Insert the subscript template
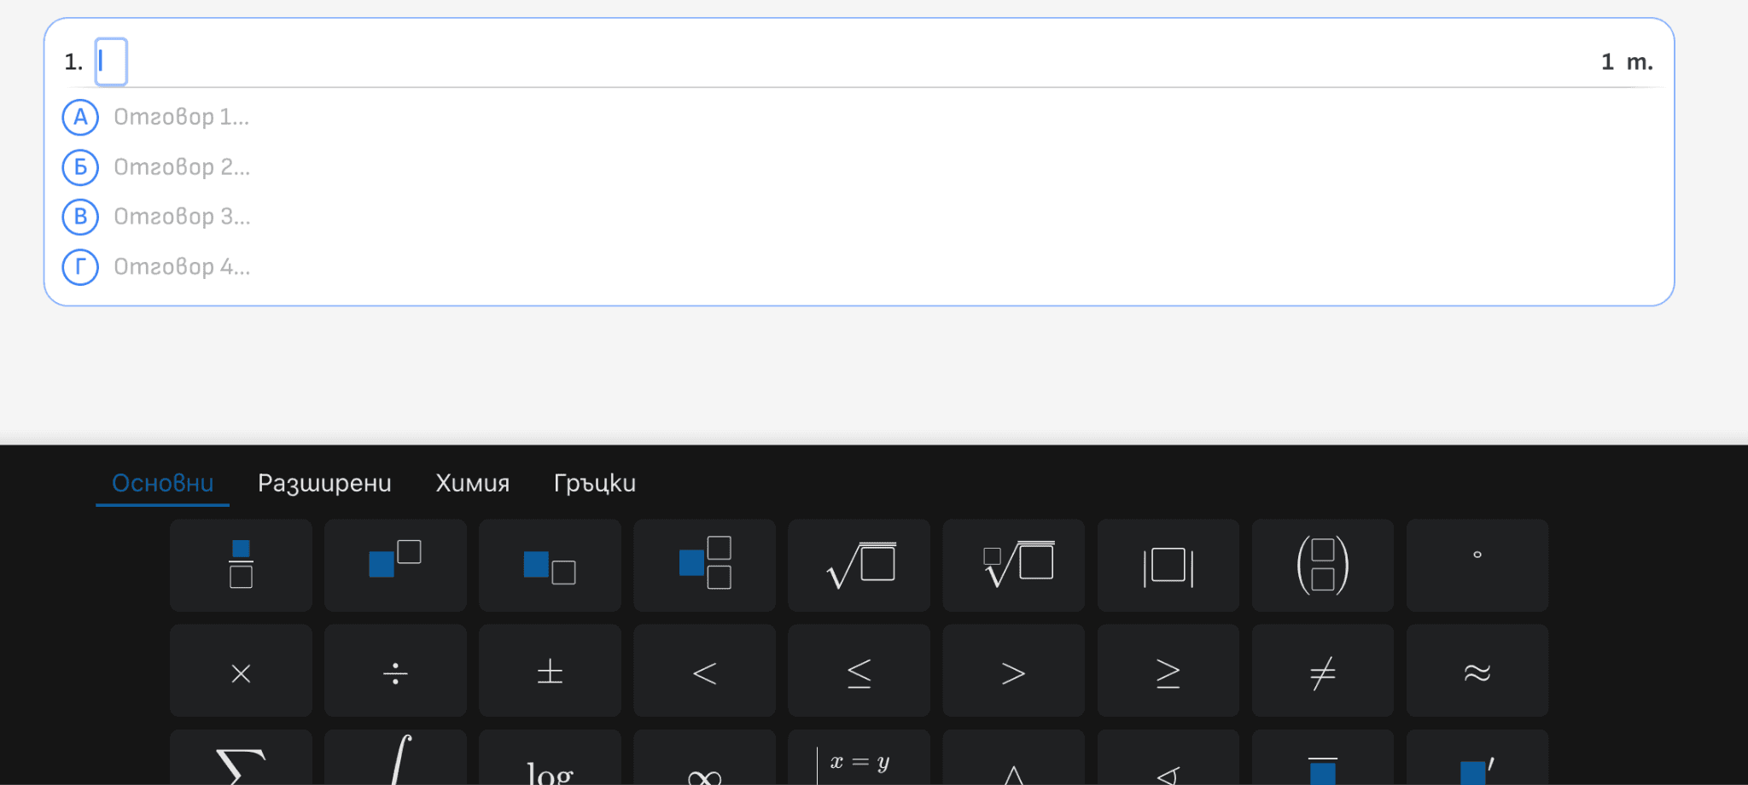The height and width of the screenshot is (785, 1748). coord(550,565)
